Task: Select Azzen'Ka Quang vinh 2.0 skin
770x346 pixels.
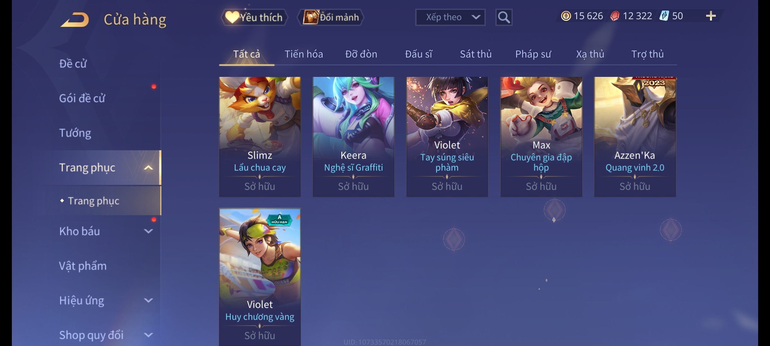Action: [635, 137]
